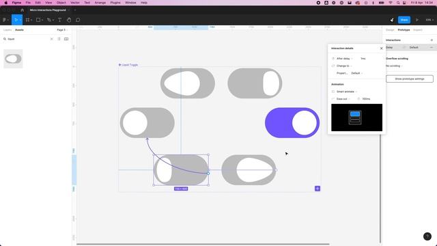Edit the animation duration 100ms field
The image size is (437, 246).
(x=366, y=98)
